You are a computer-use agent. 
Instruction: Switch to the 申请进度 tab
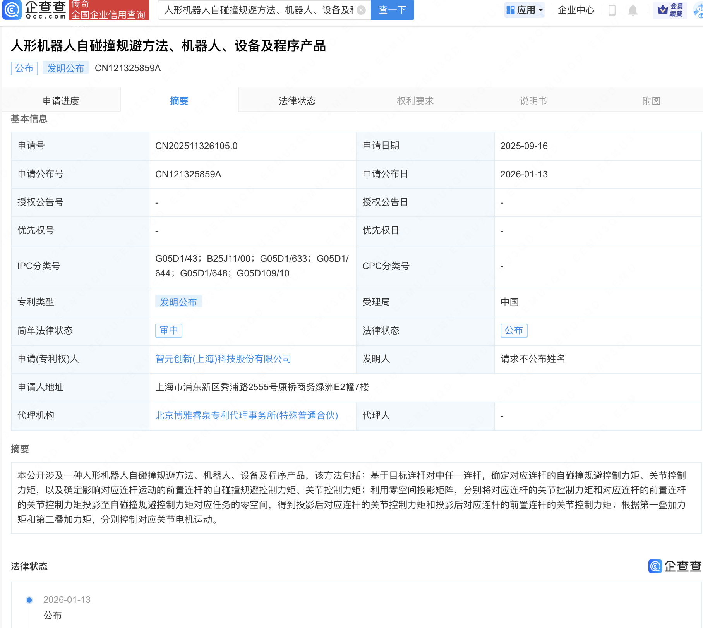(x=61, y=101)
